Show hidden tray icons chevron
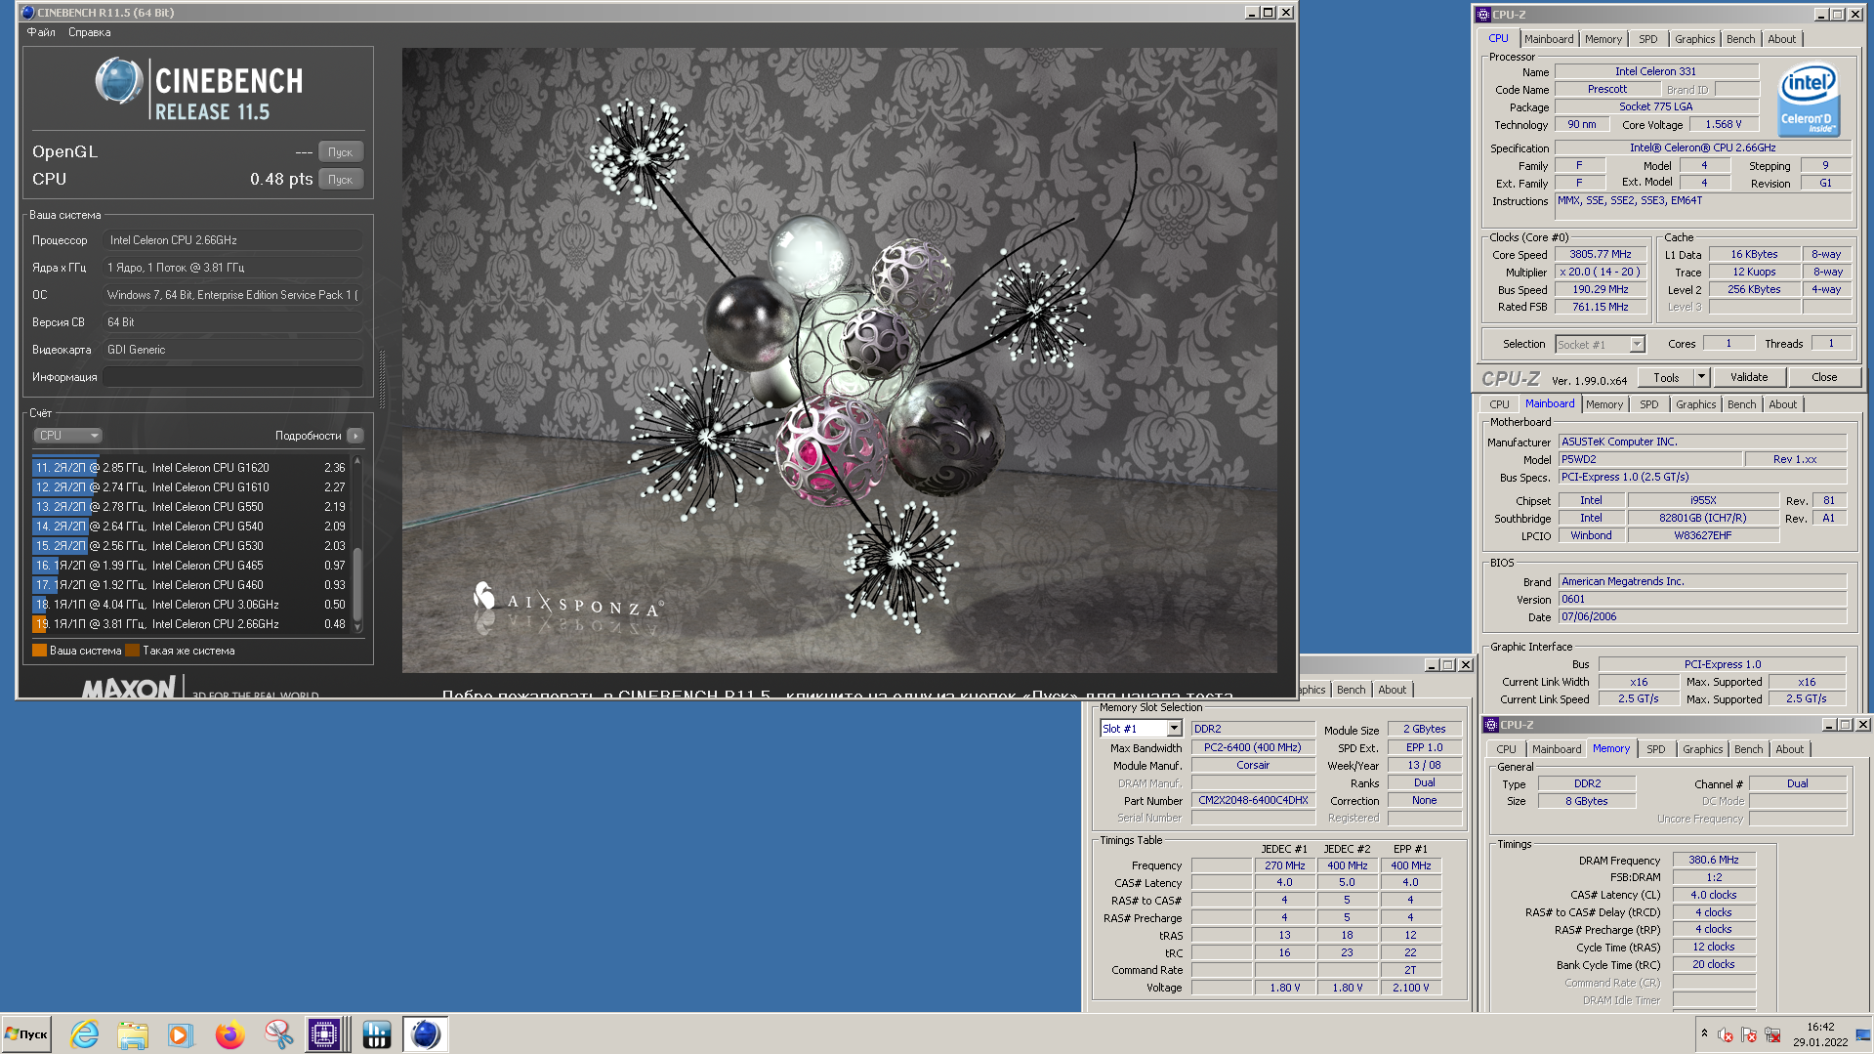 pyautogui.click(x=1704, y=1033)
